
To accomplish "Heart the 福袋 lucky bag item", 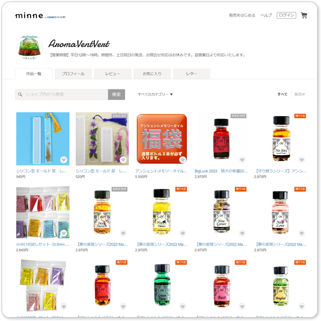I will [182, 159].
